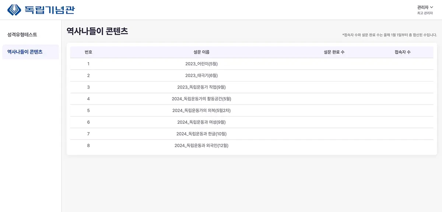The width and height of the screenshot is (442, 212).
Task: Open 2024_독립운동과 여성(9월) survey
Action: point(201,122)
